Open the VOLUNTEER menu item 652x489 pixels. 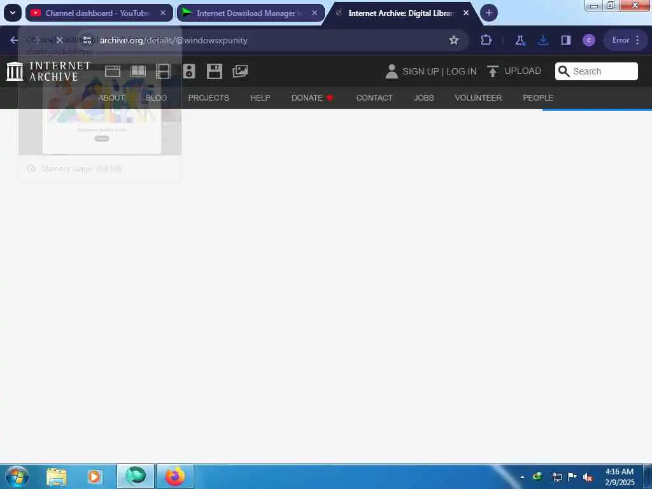pyautogui.click(x=478, y=97)
